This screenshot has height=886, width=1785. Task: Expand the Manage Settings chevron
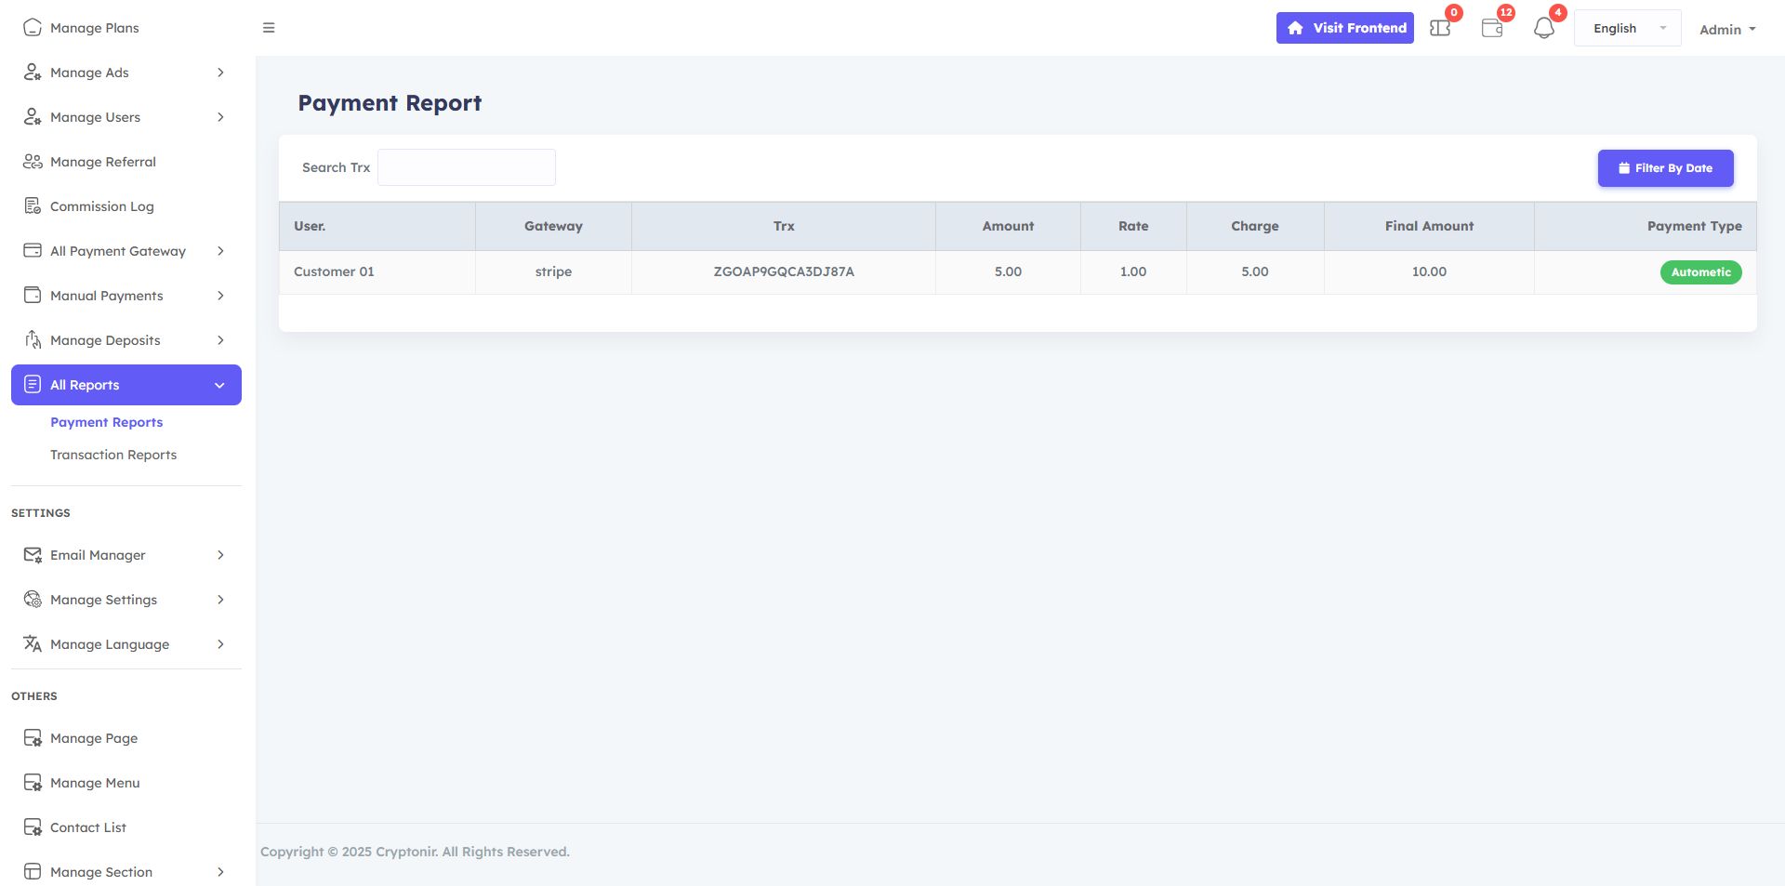(x=220, y=600)
